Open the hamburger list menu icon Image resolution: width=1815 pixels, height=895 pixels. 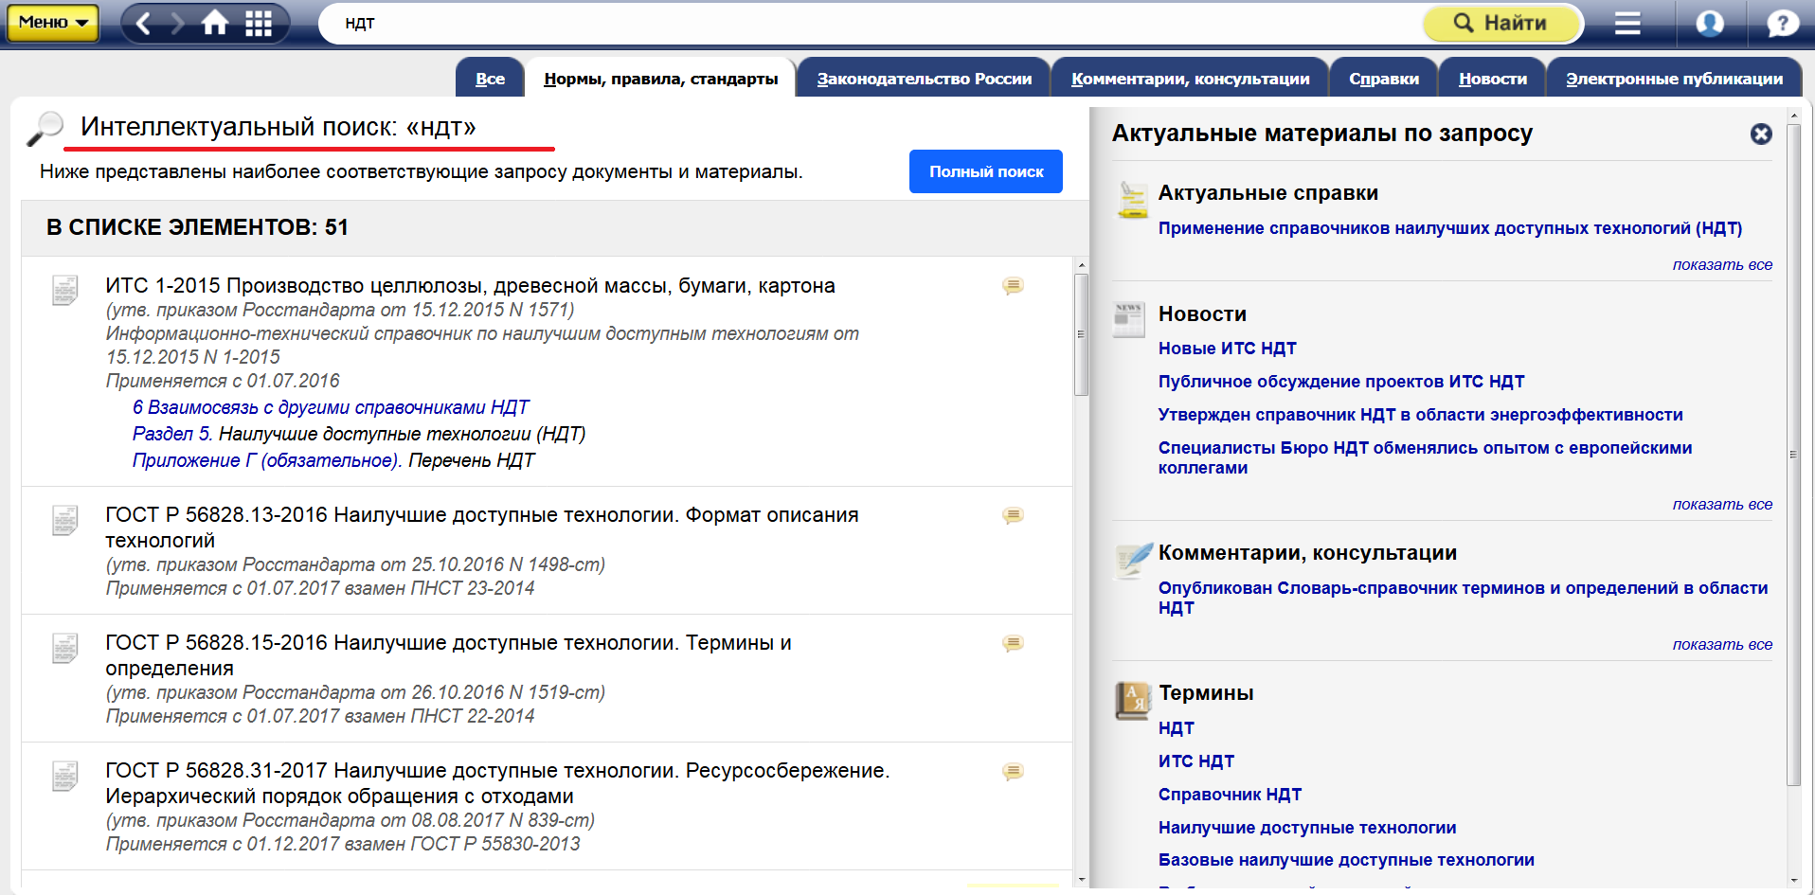[1627, 23]
